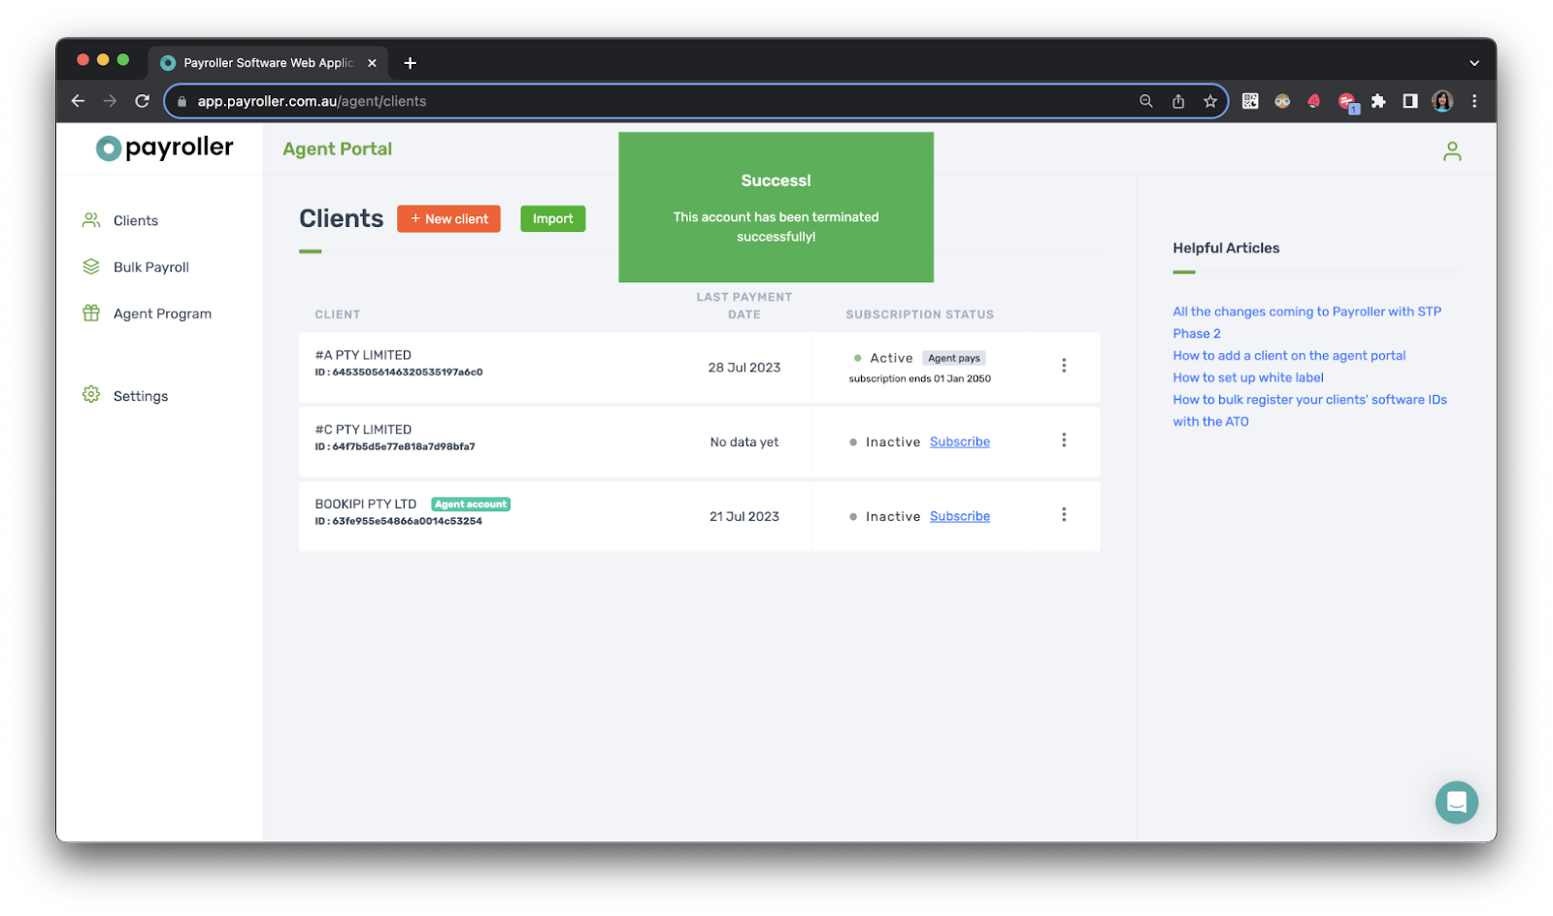This screenshot has height=916, width=1553.
Task: Open the bulk register software IDs article
Action: 1309,410
